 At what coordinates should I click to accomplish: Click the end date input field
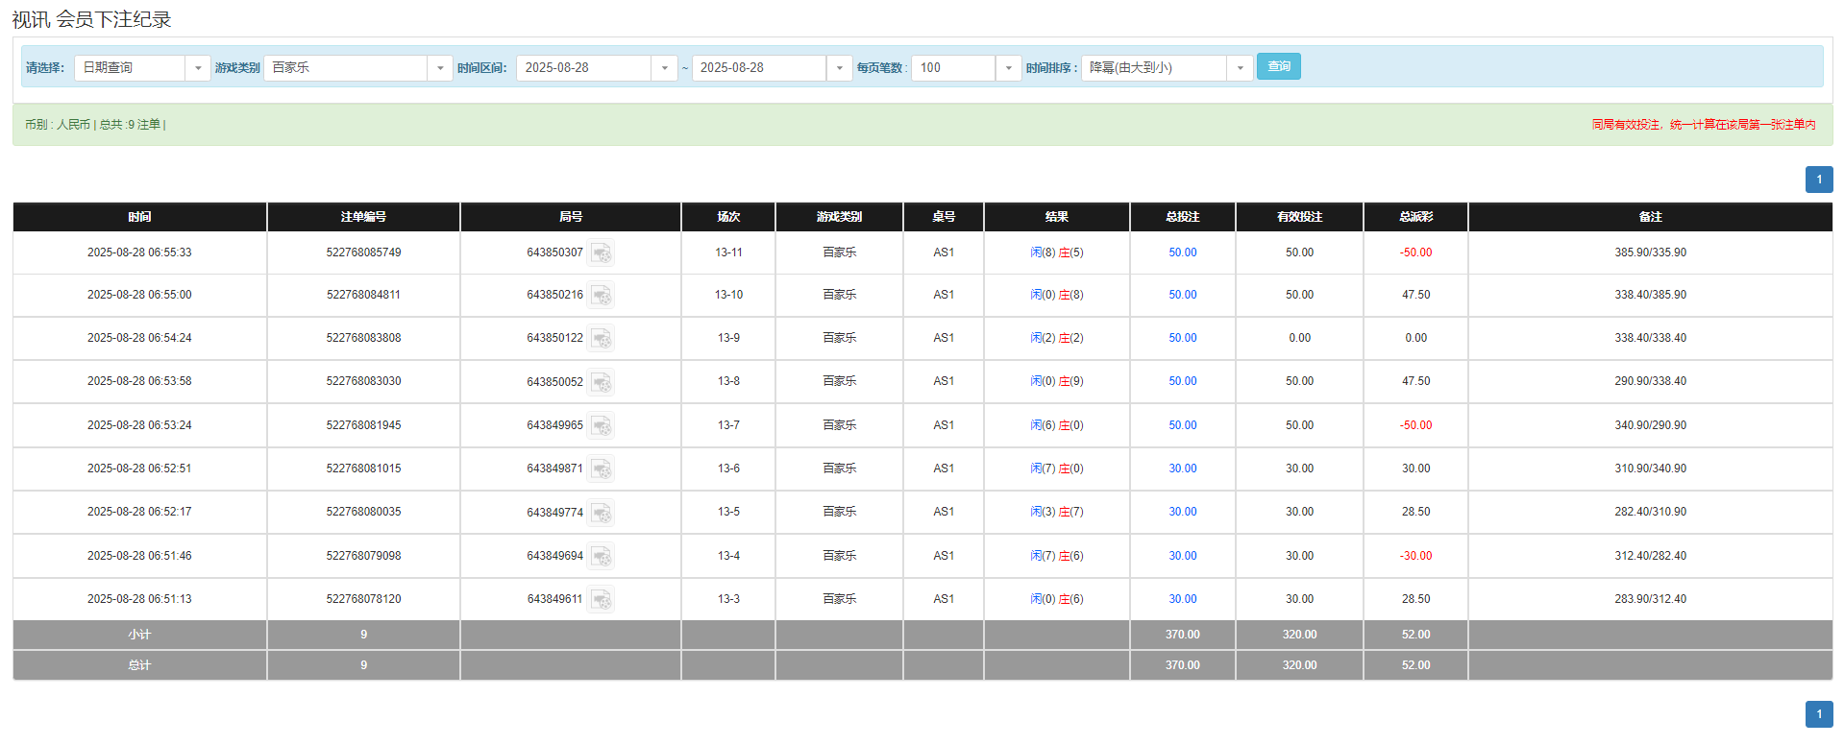(x=759, y=68)
